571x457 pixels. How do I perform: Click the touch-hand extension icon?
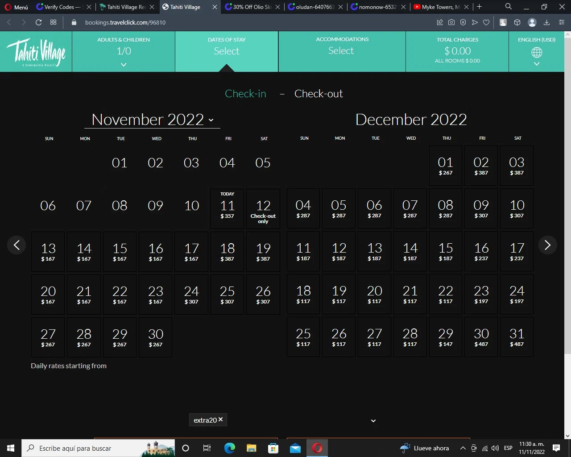[x=503, y=22]
